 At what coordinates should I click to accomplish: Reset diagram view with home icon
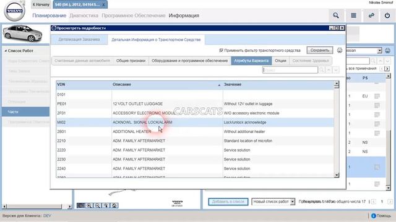point(114,205)
